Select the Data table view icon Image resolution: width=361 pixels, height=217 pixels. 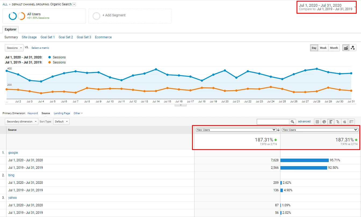tap(317, 121)
